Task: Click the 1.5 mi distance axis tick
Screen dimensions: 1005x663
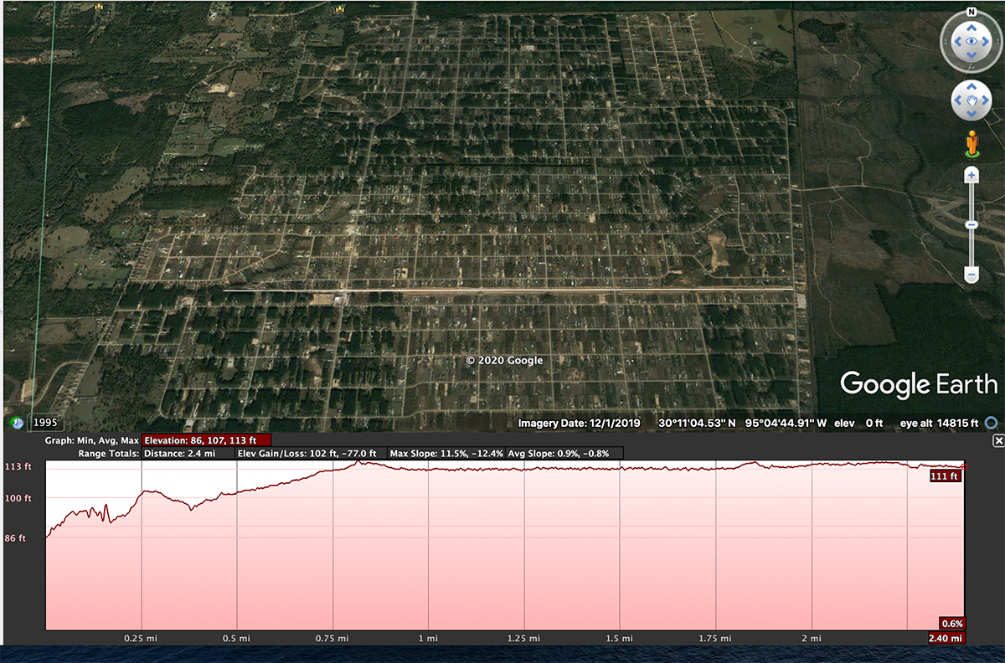Action: 620,639
